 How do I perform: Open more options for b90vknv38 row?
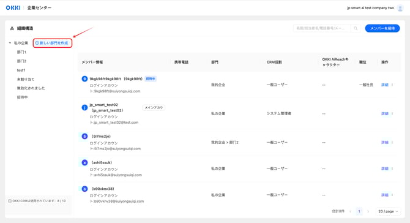pos(392,195)
